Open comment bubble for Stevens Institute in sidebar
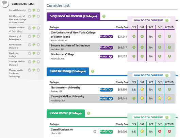 34,28
